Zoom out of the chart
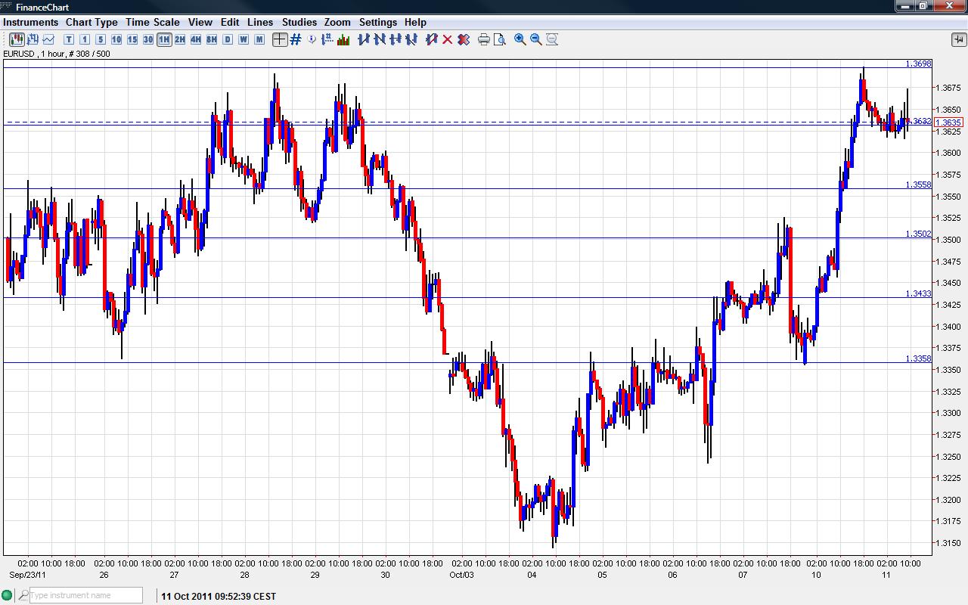 (x=536, y=39)
